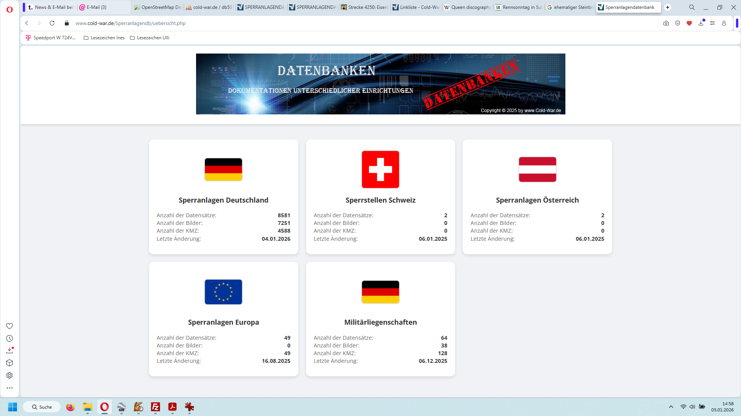Show hidden system tray icons chevron

click(x=671, y=407)
